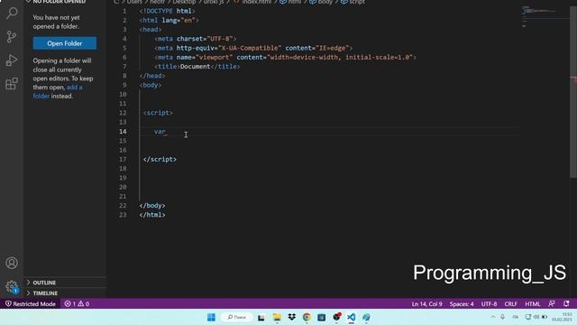The width and height of the screenshot is (577, 325).
Task: Click the taskbar clock and date
Action: [563, 317]
